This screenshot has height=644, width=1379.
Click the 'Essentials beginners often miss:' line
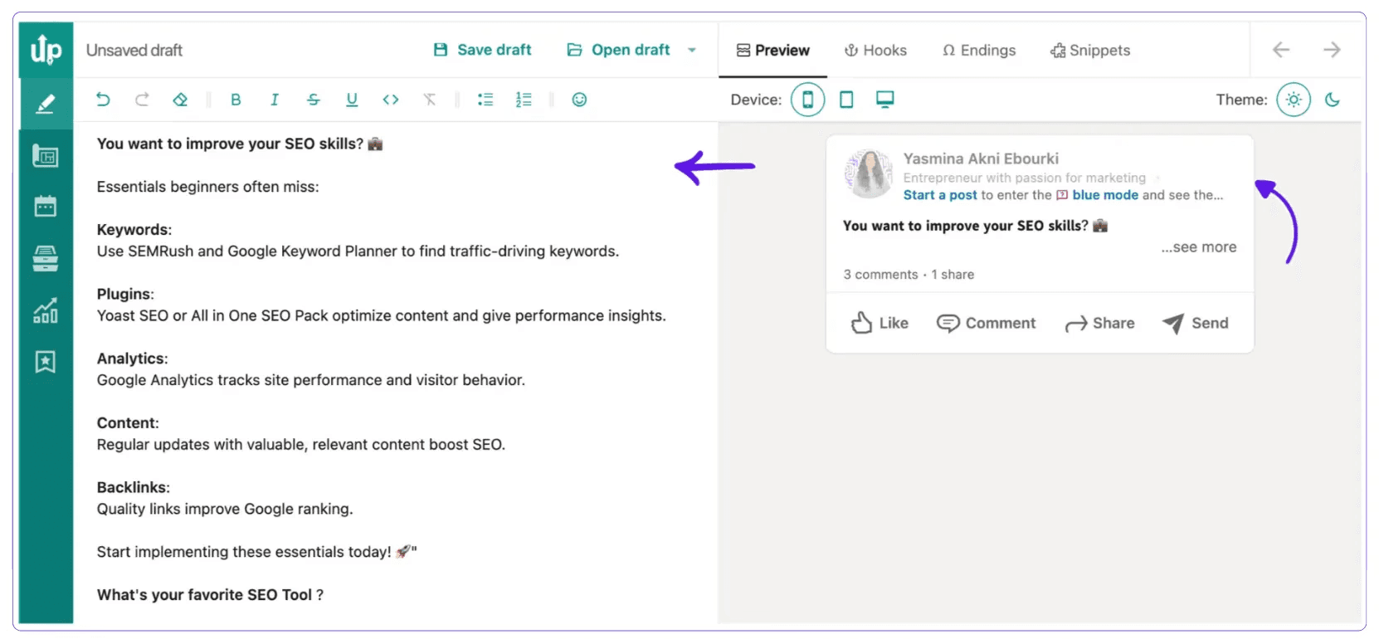(x=207, y=187)
